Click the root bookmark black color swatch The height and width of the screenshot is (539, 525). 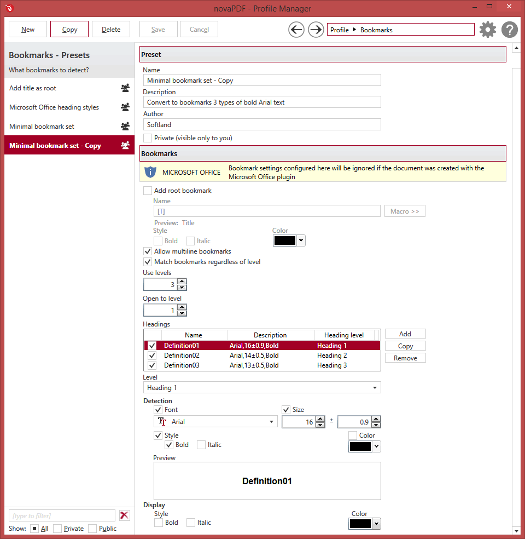point(285,240)
